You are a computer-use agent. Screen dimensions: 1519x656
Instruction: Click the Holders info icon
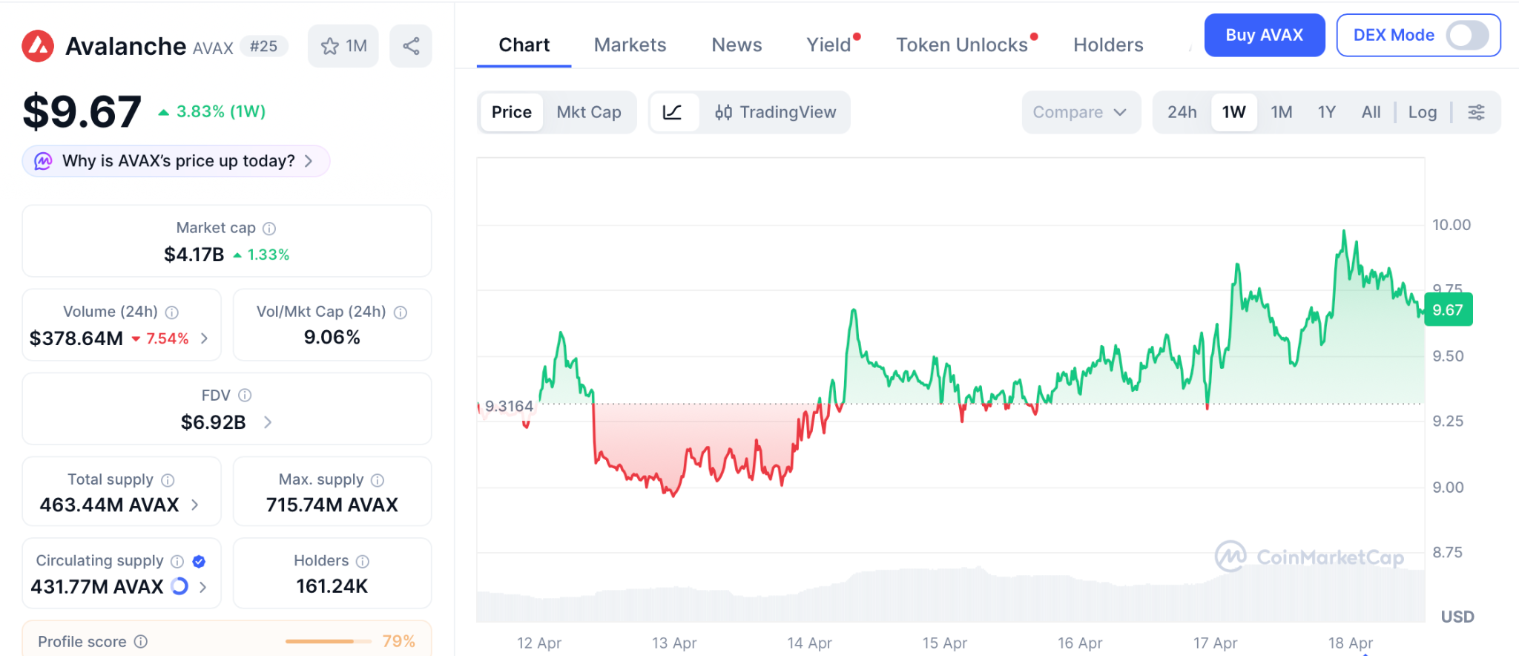[x=363, y=561]
